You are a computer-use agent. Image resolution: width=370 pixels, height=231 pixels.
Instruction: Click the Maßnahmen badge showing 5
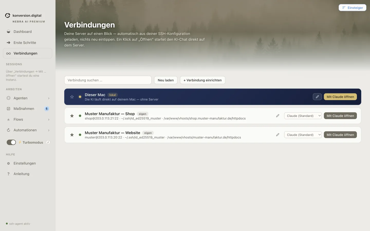click(47, 109)
